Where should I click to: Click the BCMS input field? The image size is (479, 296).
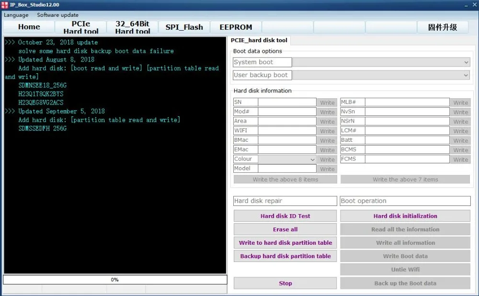[x=407, y=149]
